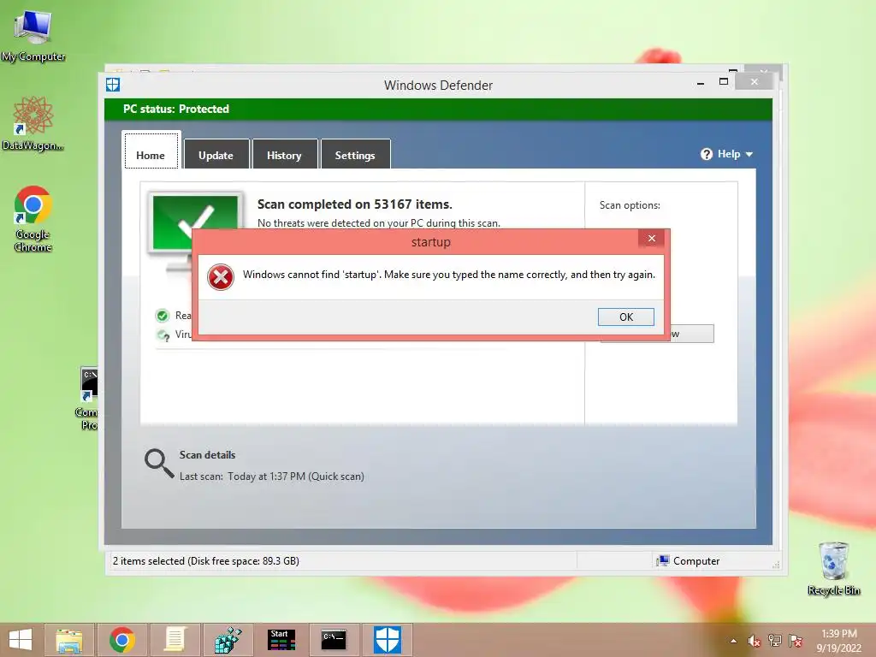
Task: Open Command Prompt from the taskbar
Action: [334, 640]
